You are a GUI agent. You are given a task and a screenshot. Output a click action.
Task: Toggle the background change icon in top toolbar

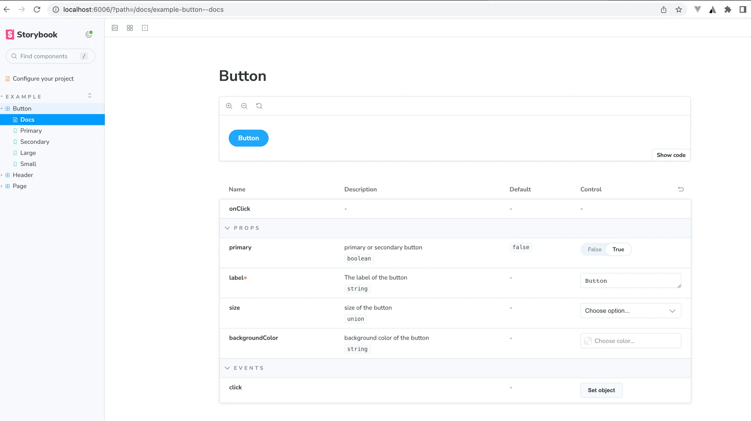coord(115,28)
